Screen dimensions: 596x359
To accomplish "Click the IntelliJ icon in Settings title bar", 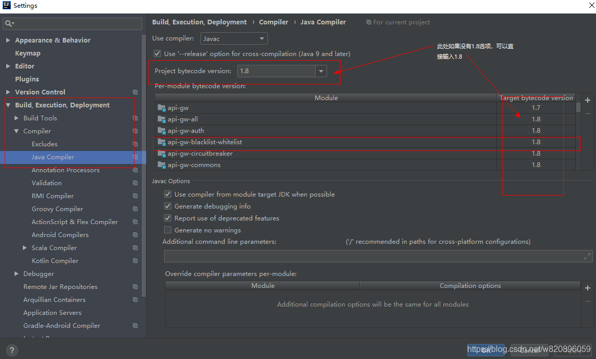I will coord(6,5).
